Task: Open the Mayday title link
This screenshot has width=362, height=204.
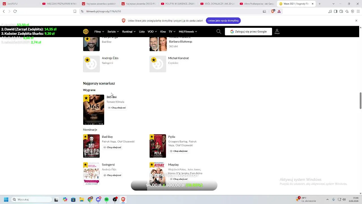Action: coord(173,165)
